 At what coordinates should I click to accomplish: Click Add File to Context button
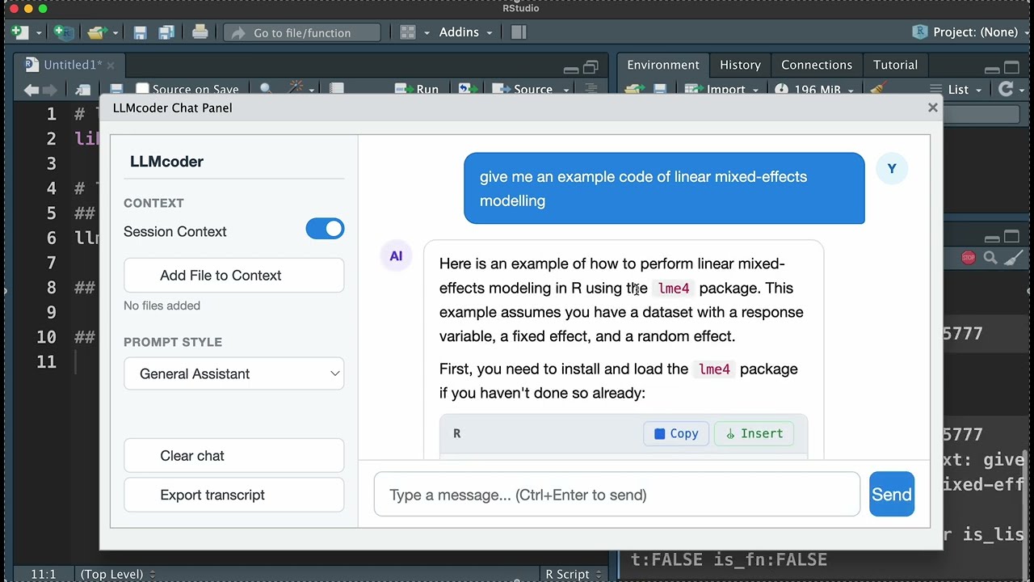[234, 275]
